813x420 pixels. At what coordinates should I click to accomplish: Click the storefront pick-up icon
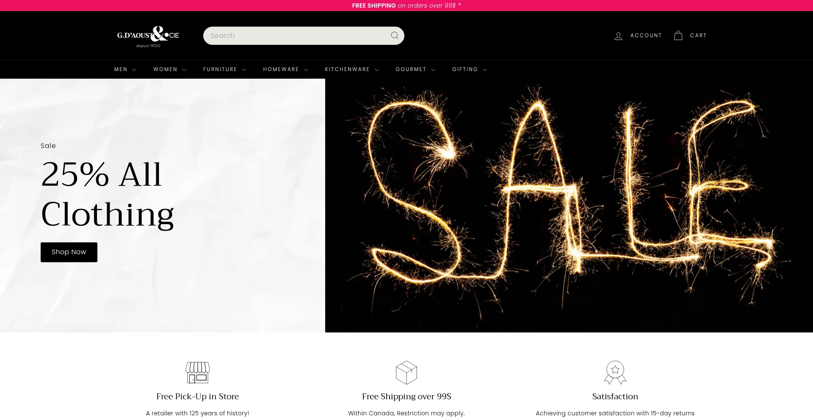(x=198, y=372)
